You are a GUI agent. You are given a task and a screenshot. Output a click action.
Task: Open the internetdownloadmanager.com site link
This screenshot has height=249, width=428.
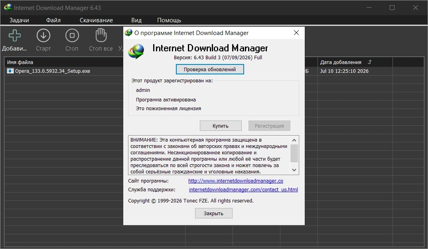236,181
